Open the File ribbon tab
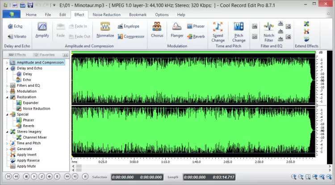The height and width of the screenshot is (185, 335). pyautogui.click(x=48, y=15)
